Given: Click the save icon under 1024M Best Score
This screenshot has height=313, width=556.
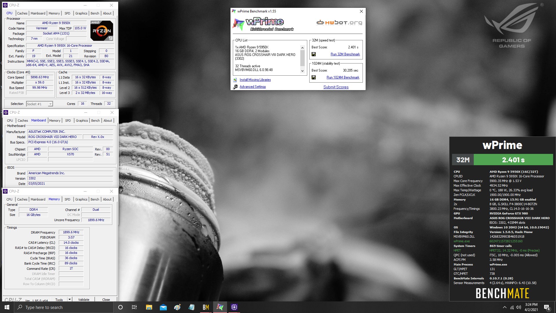Looking at the screenshot, I should coord(313,77).
